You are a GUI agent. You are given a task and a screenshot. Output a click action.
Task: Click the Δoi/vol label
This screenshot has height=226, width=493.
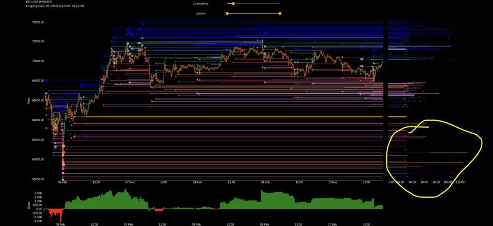pos(200,13)
